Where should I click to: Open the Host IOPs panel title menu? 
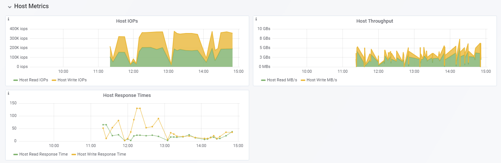[127, 21]
